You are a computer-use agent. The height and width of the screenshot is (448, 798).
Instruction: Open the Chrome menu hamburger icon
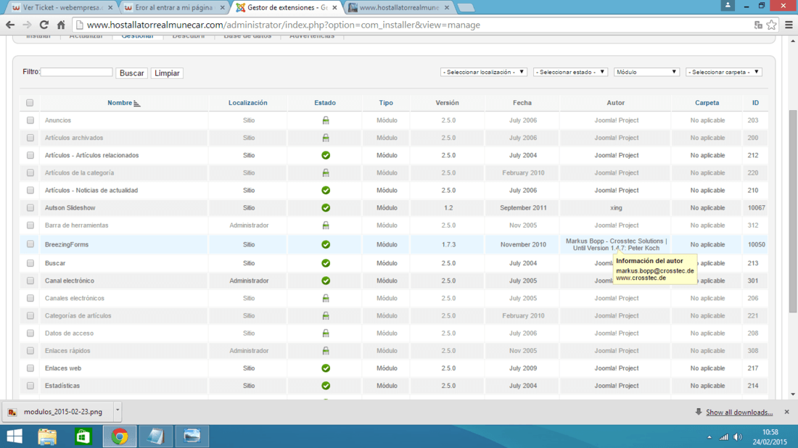(x=789, y=25)
